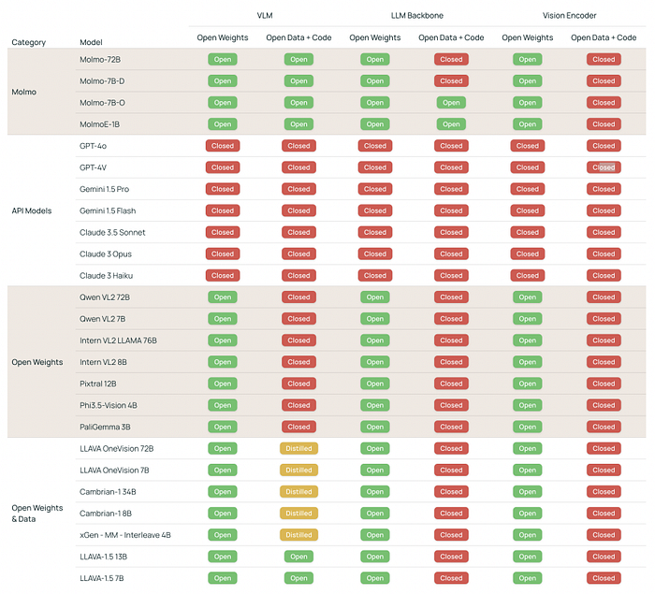The image size is (655, 594).
Task: Click Open Data + Code subheader under LLM Backbone
Action: (451, 37)
